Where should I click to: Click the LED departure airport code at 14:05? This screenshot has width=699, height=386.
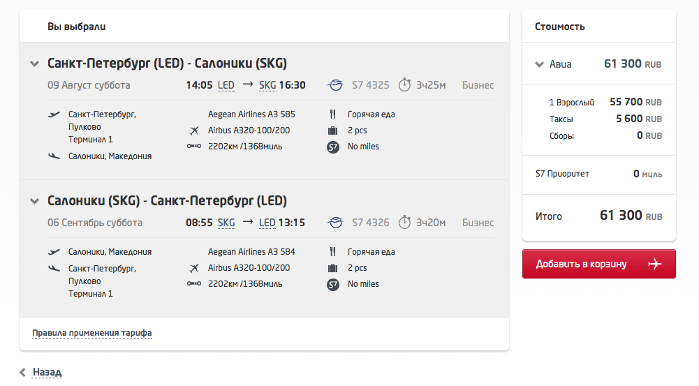pyautogui.click(x=226, y=85)
